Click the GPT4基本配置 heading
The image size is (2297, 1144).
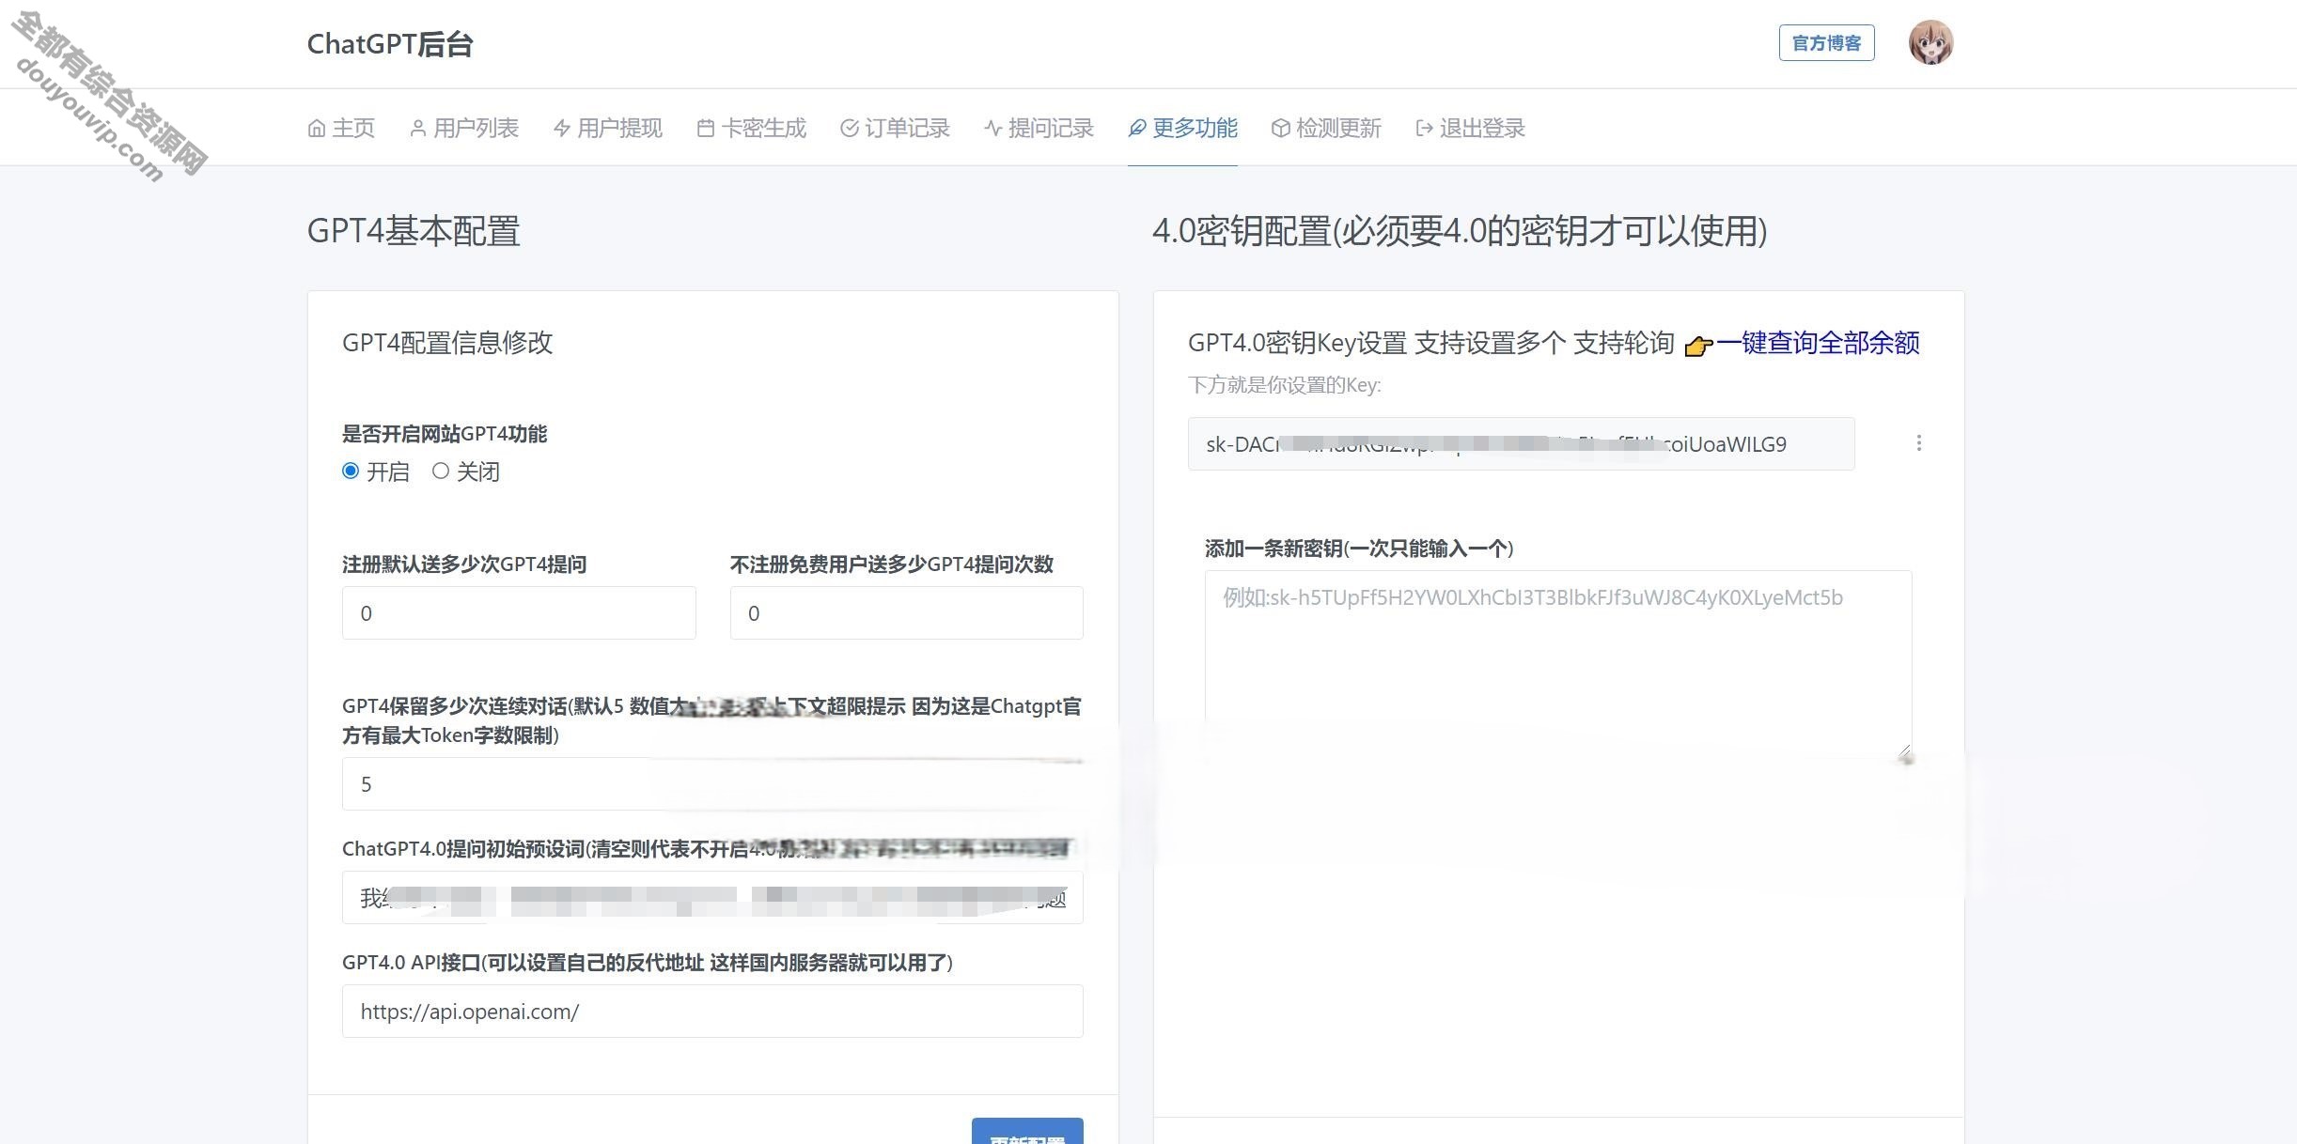click(414, 231)
